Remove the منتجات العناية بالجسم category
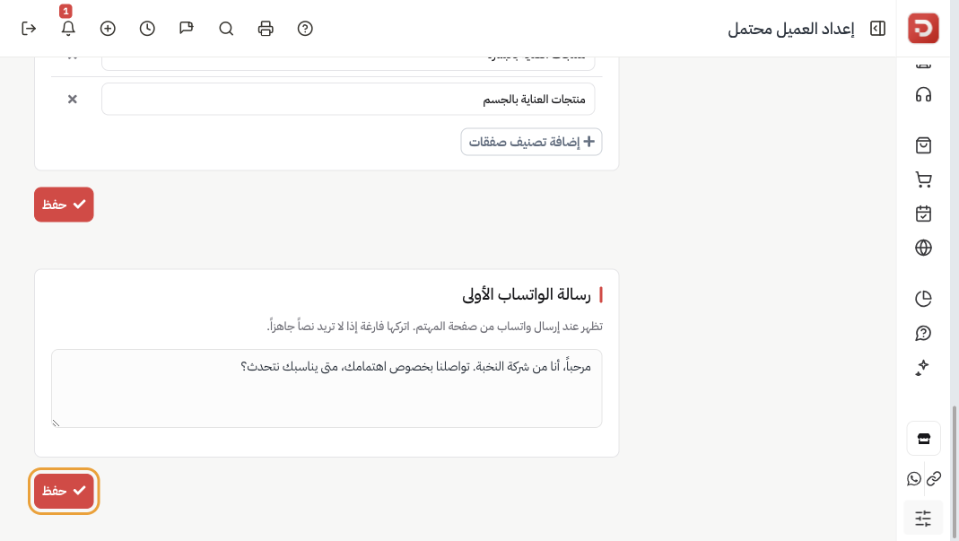Viewport: 959px width, 541px height. 72,100
